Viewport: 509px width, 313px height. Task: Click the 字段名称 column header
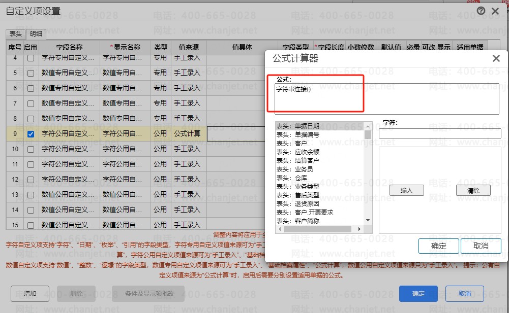[70, 47]
